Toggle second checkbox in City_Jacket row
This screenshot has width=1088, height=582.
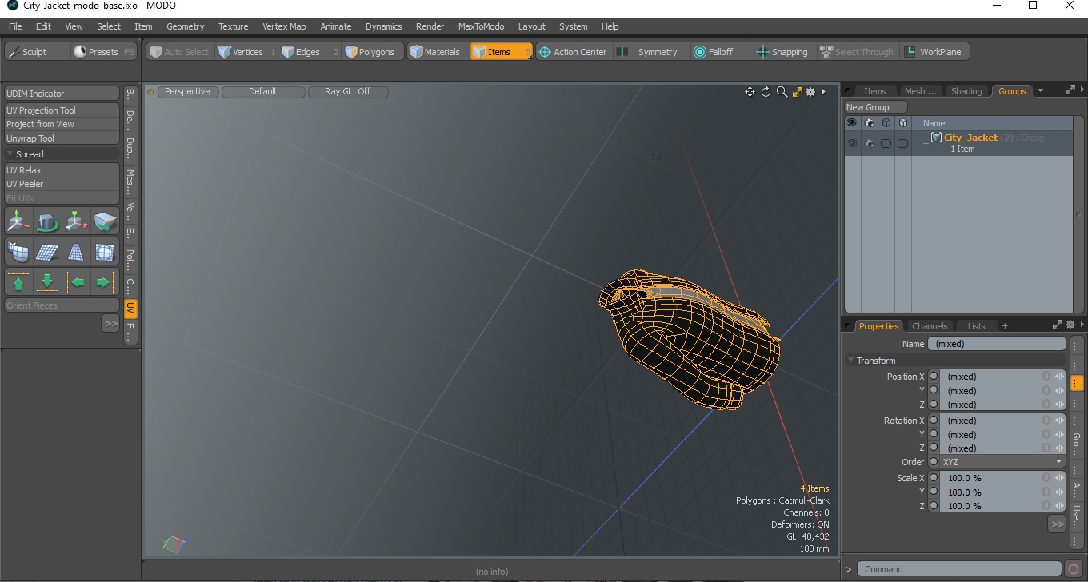[902, 143]
